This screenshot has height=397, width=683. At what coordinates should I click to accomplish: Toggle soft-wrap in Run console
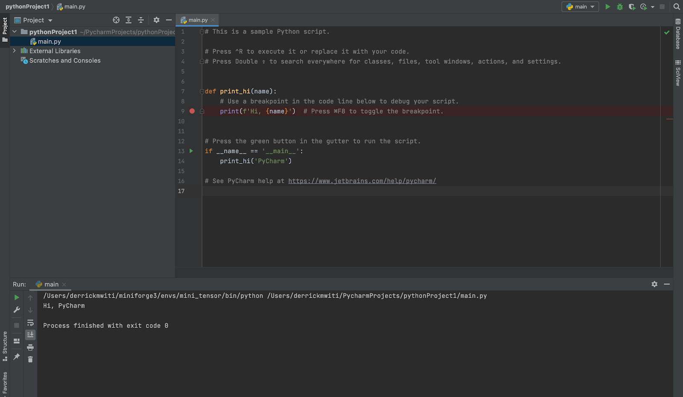pyautogui.click(x=30, y=323)
